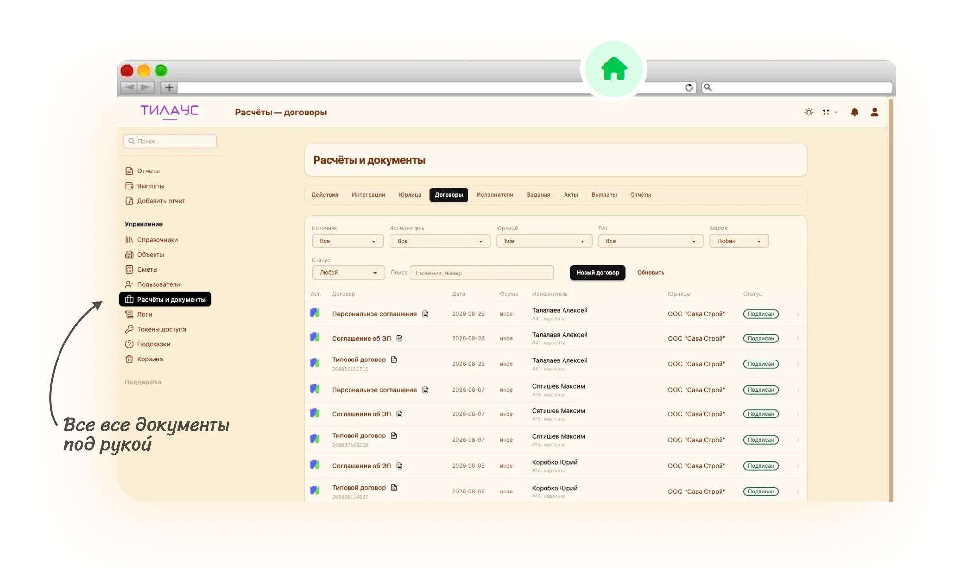Viewport: 975px width, 568px height.
Task: Click the browser reload icon
Action: 689,87
